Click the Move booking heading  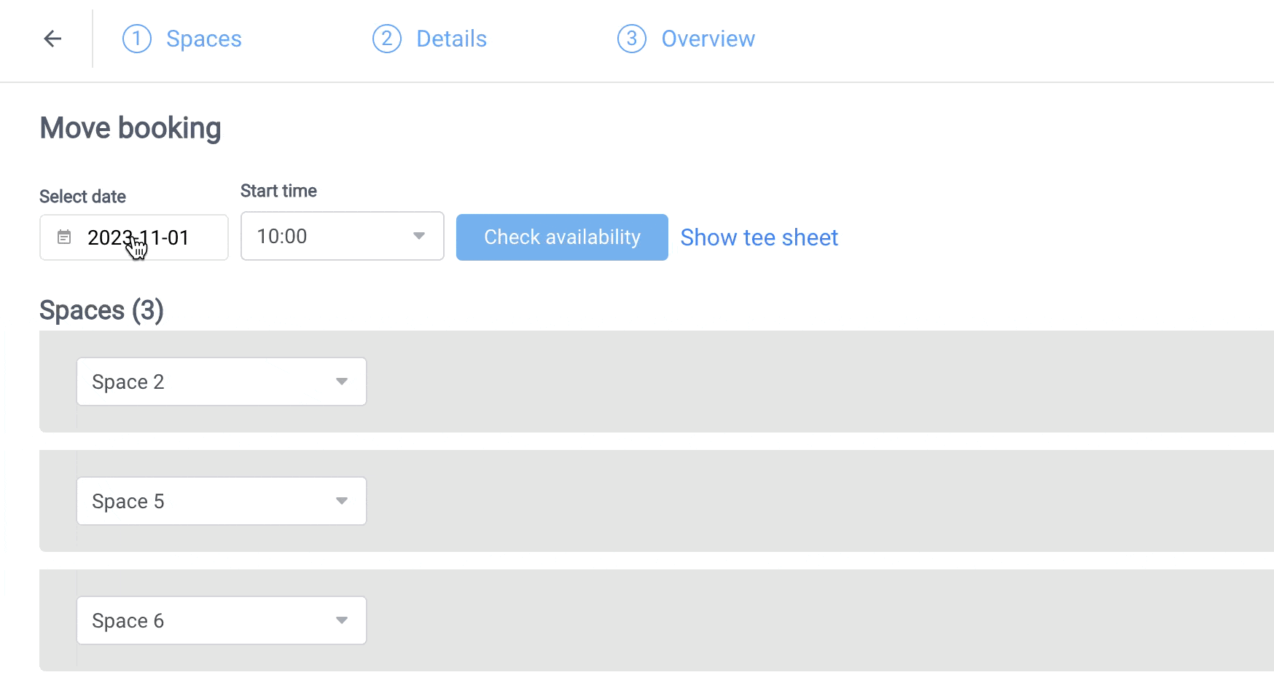click(130, 128)
